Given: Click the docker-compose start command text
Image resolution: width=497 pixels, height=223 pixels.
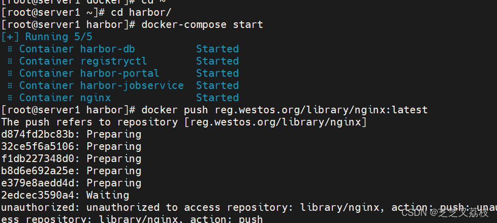Looking at the screenshot, I should tap(202, 24).
